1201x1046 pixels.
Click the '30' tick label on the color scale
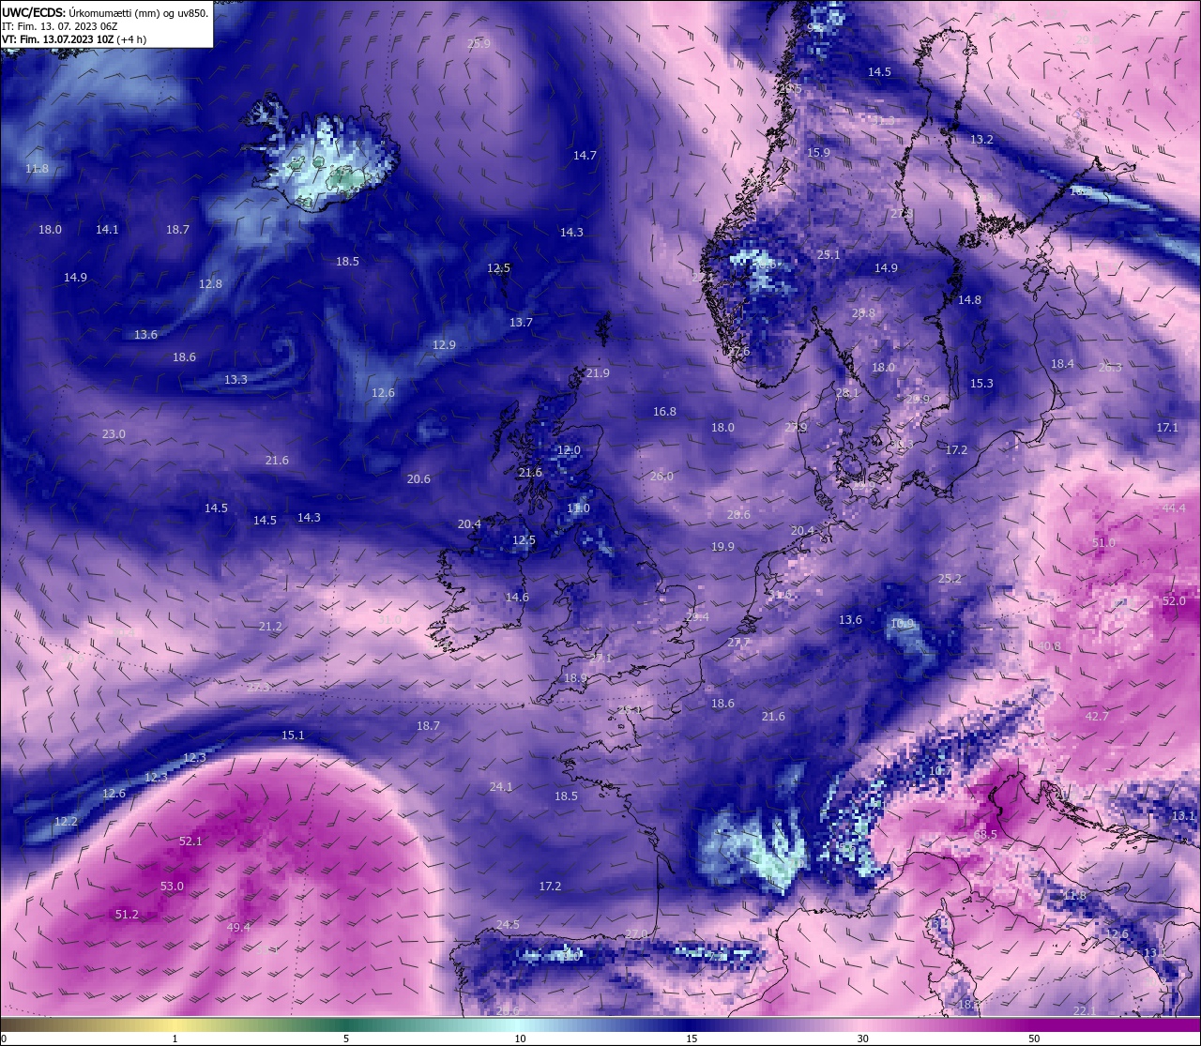pyautogui.click(x=862, y=1038)
